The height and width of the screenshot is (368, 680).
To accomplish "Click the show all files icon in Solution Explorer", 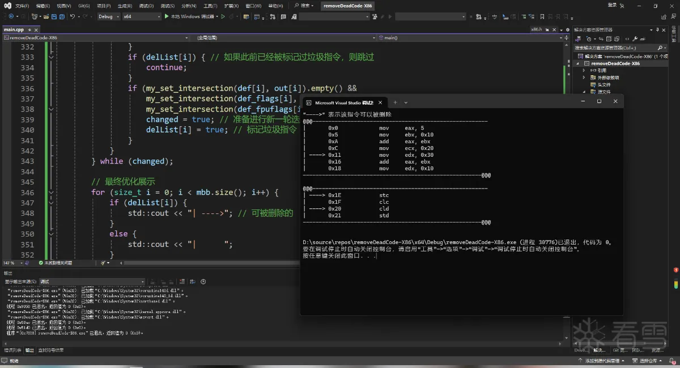I will tap(617, 39).
